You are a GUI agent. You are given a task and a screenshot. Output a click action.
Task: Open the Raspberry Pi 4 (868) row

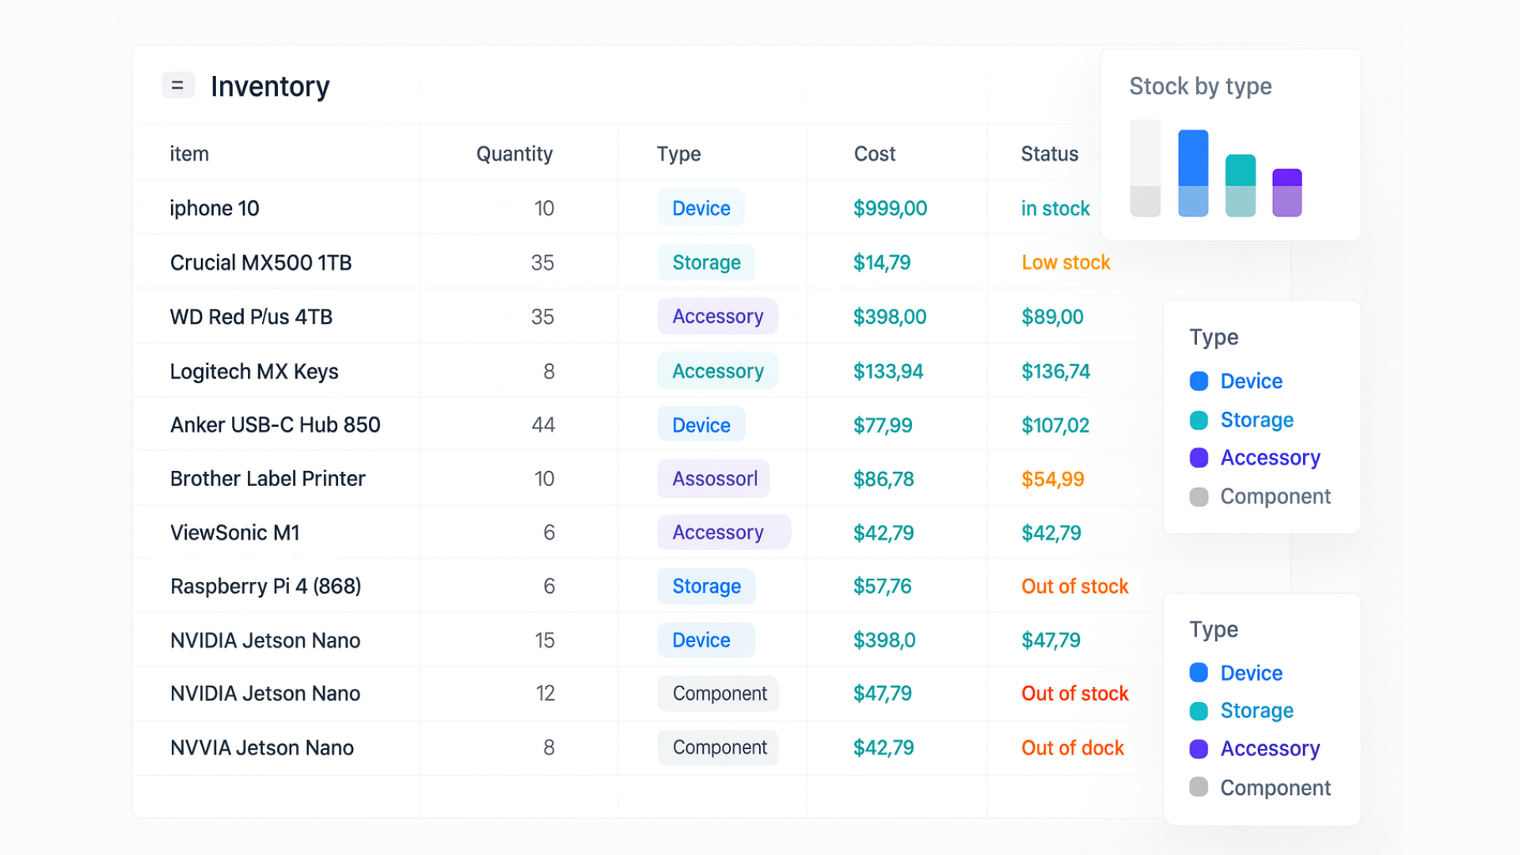(x=265, y=587)
